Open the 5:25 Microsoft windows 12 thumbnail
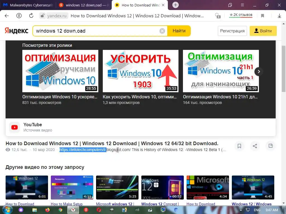 [117, 188]
